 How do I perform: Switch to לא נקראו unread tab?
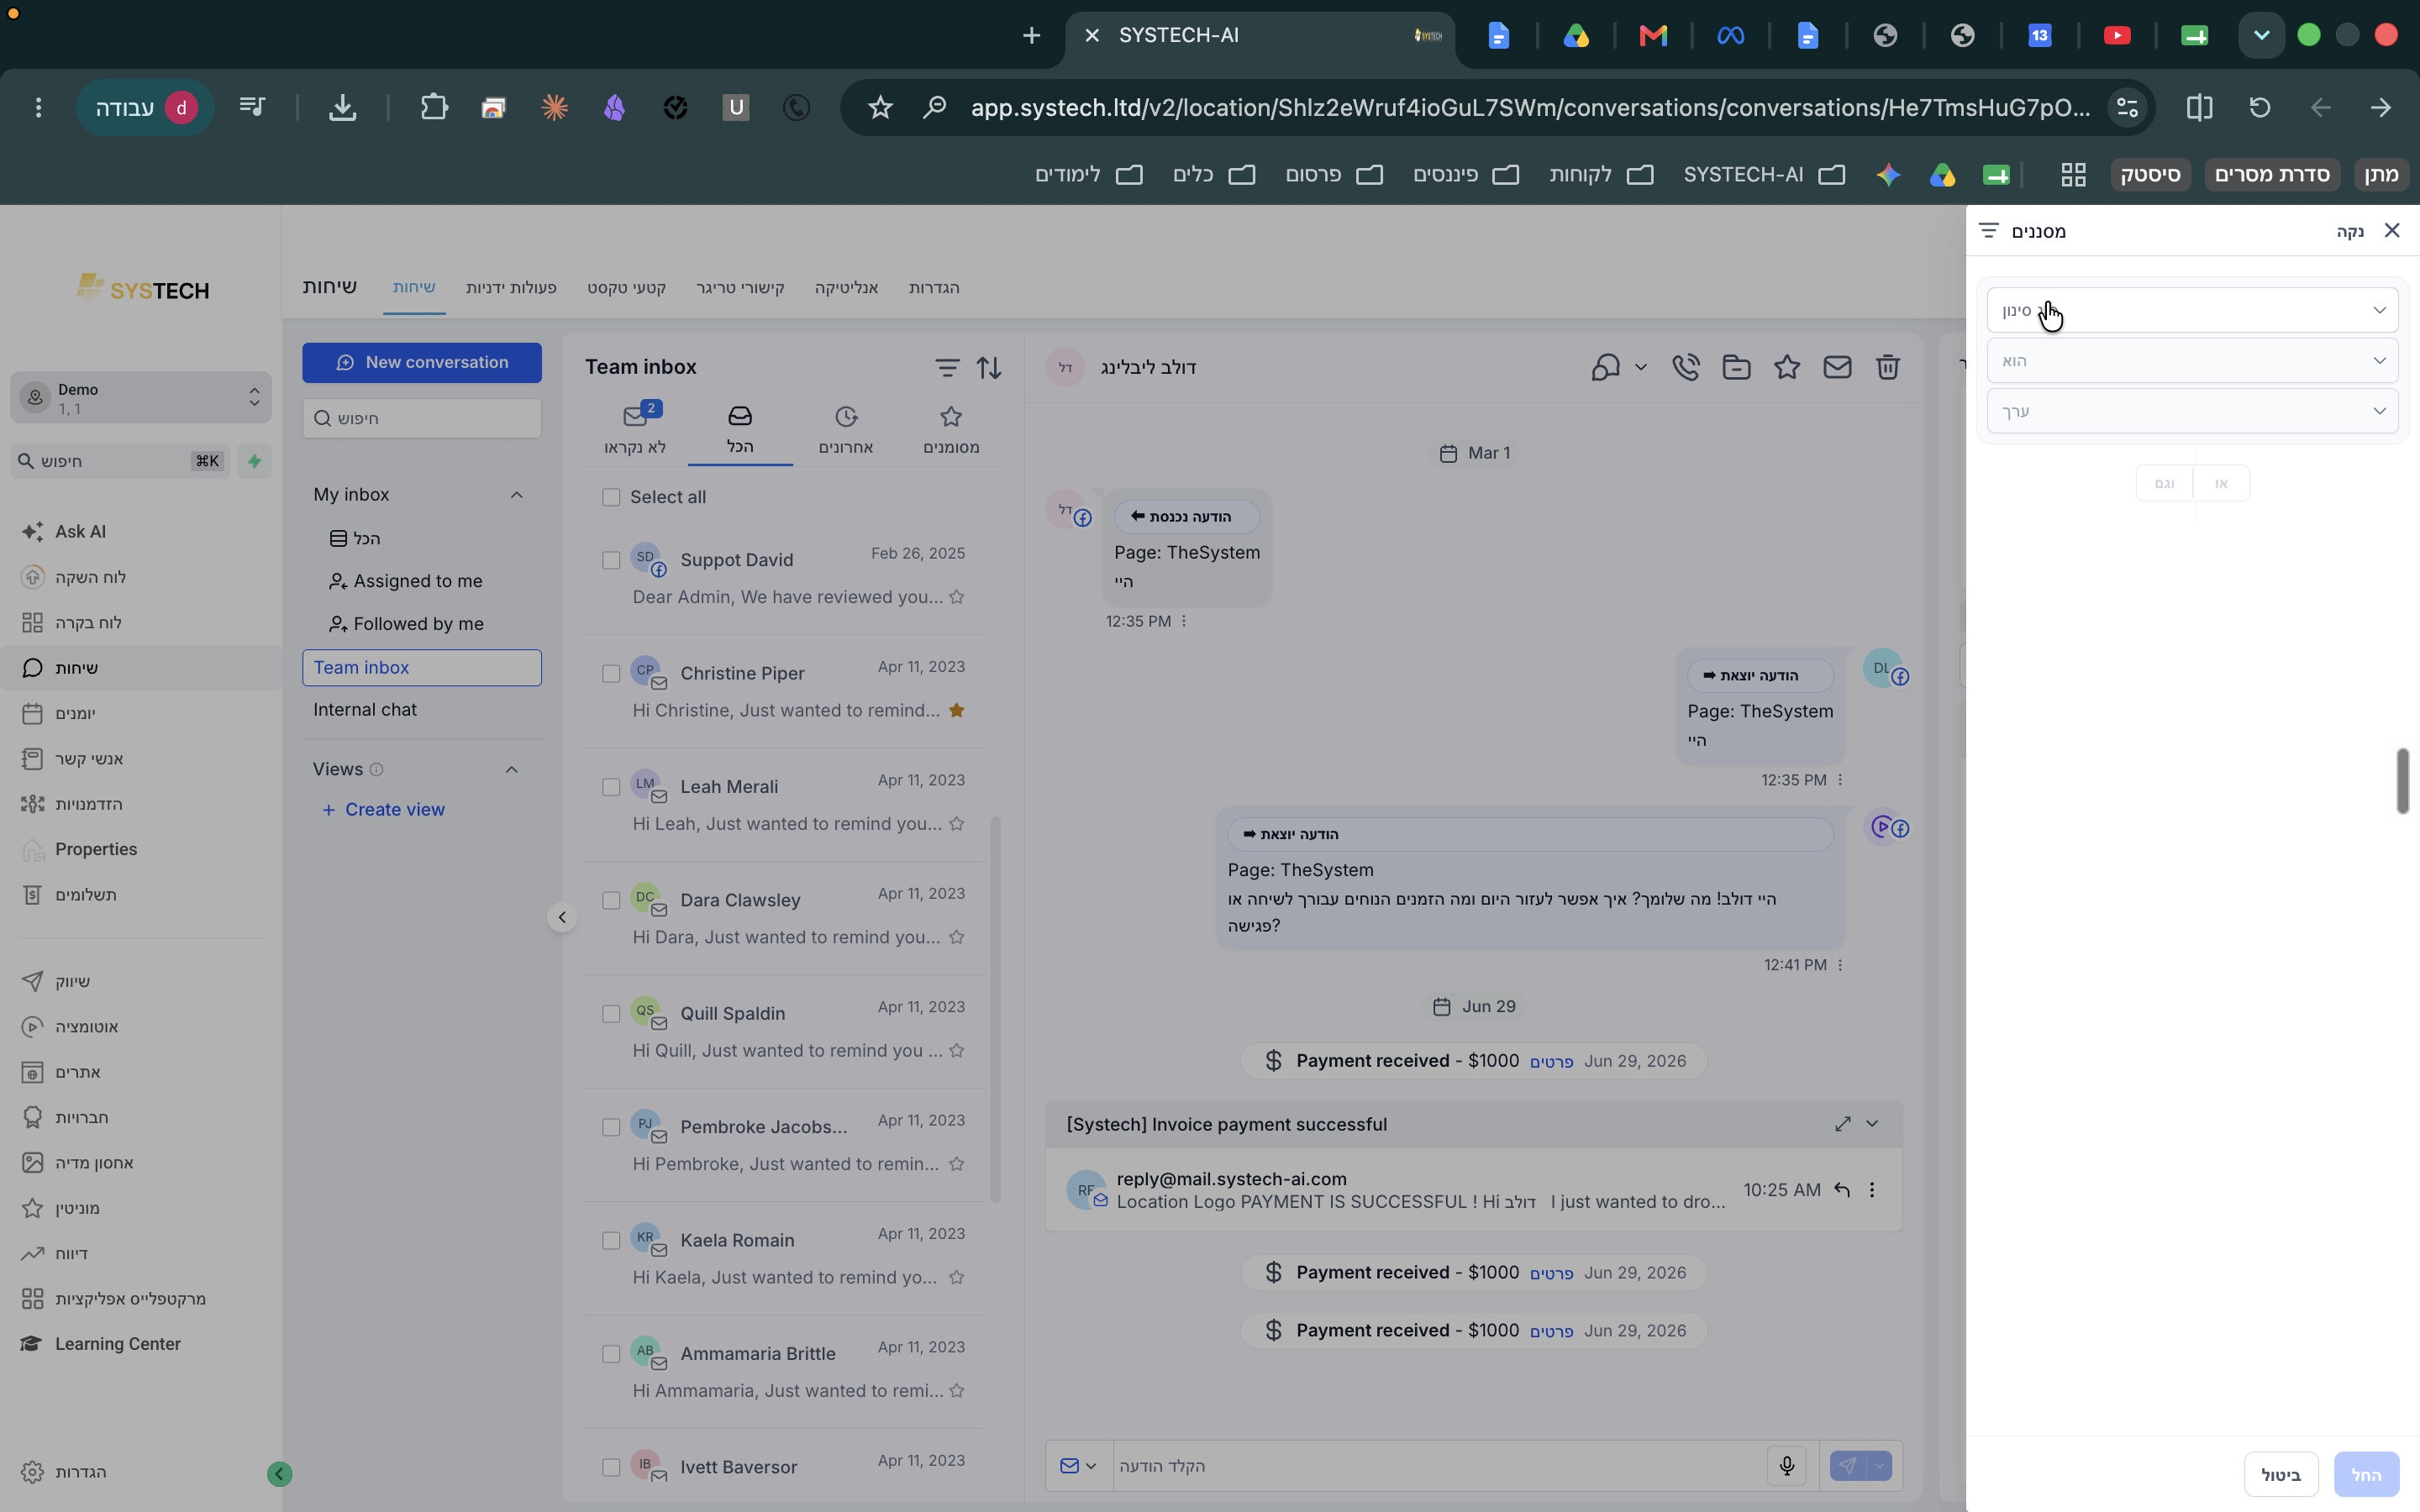(x=635, y=429)
